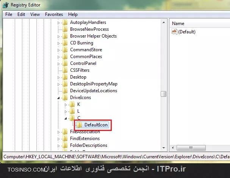Click the K subkey folder icon
This screenshot has height=178, width=230.
pos(72,104)
